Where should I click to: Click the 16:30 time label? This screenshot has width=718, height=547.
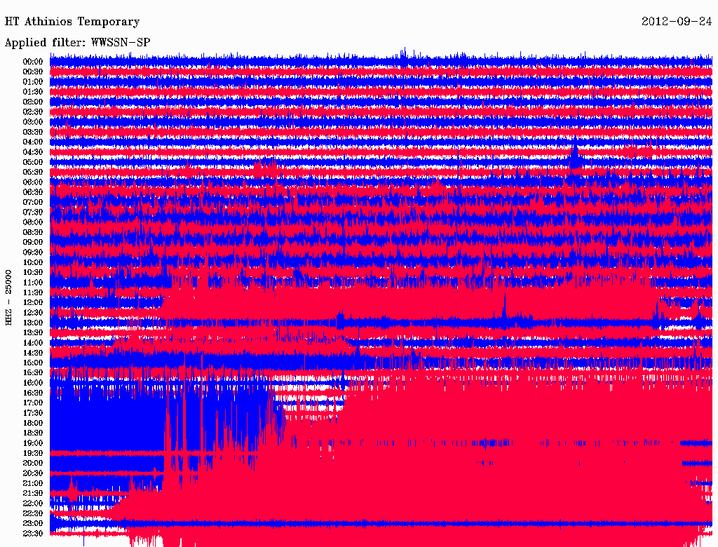pyautogui.click(x=33, y=393)
